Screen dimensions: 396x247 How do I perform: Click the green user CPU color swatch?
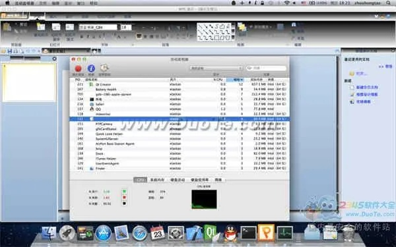coord(124,192)
